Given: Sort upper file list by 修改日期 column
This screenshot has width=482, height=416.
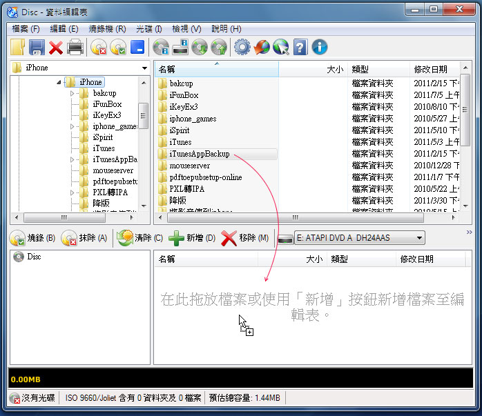Looking at the screenshot, I should click(434, 70).
